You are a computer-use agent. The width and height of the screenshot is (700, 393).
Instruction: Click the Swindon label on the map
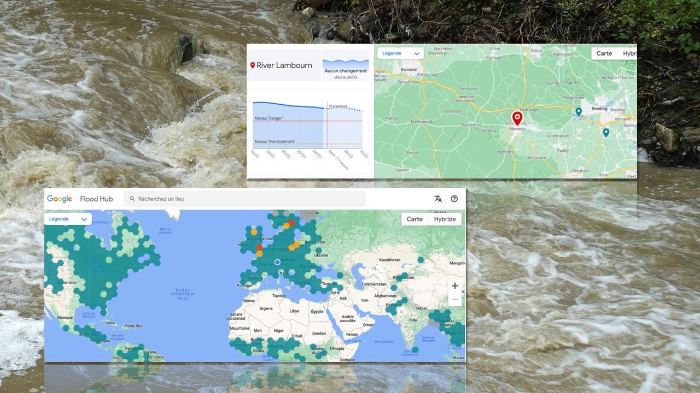(409, 70)
